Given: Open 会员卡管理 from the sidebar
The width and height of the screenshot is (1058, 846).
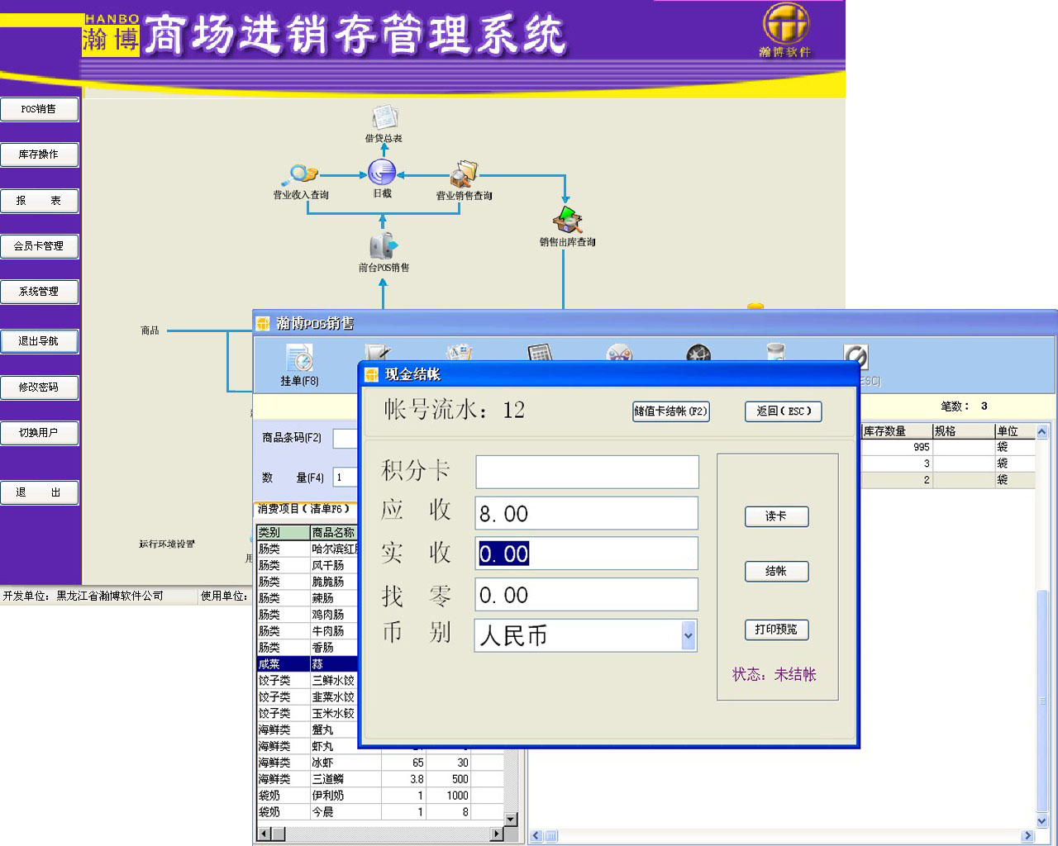Looking at the screenshot, I should [39, 245].
